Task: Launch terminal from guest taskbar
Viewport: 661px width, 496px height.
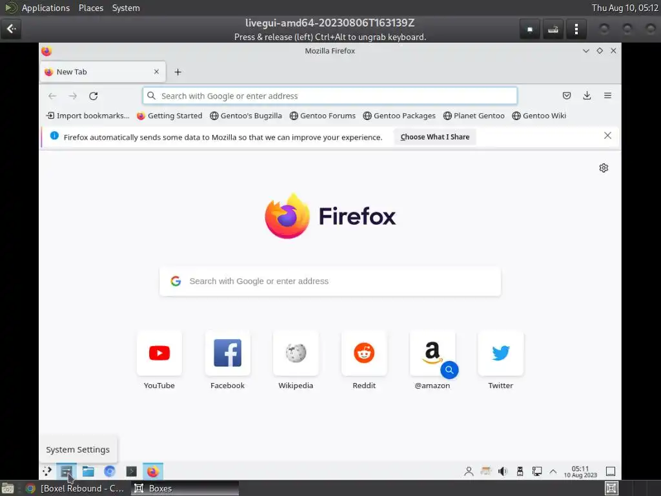Action: point(132,471)
